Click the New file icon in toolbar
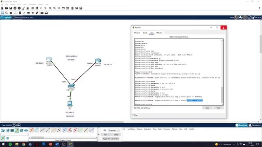This screenshot has height=147, width=262. pos(2,8)
